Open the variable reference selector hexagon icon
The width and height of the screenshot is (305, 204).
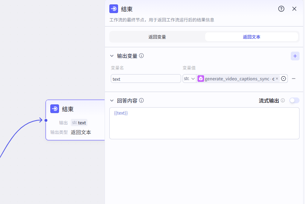tap(284, 79)
